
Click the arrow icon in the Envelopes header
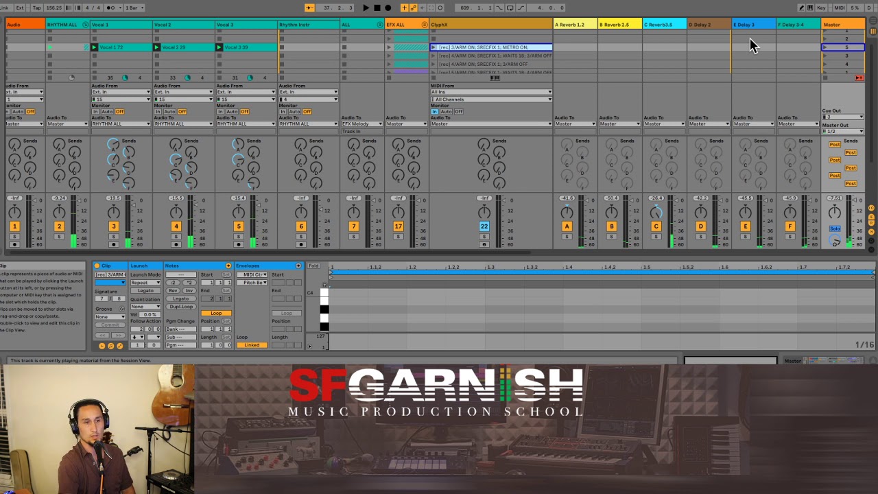298,266
